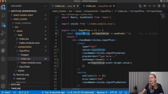This screenshot has width=168, height=94.
Task: Open Source Control view with 3 badge
Action: pos(3,25)
